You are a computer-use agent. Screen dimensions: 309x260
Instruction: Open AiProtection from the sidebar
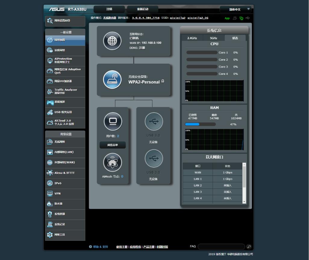click(65, 60)
